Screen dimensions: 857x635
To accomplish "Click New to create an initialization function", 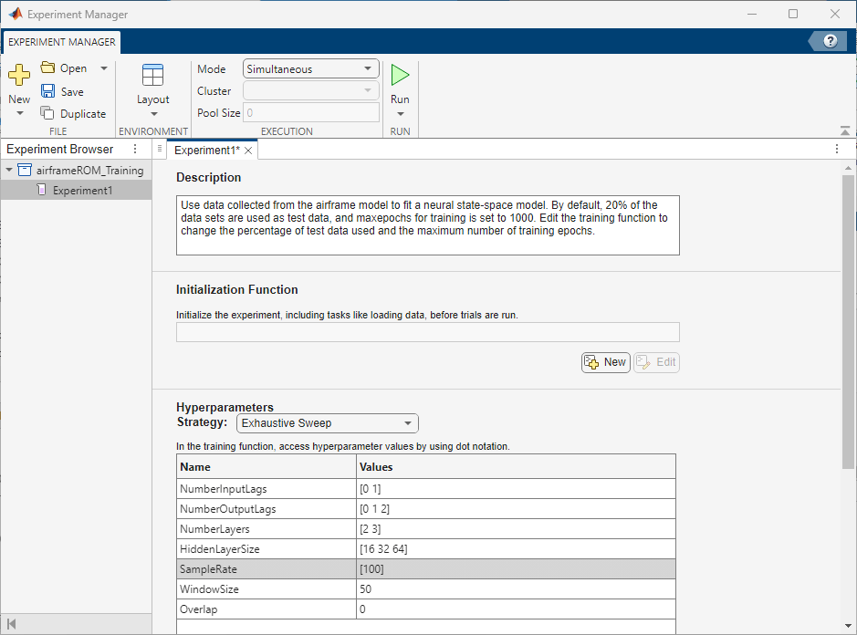I will (605, 362).
